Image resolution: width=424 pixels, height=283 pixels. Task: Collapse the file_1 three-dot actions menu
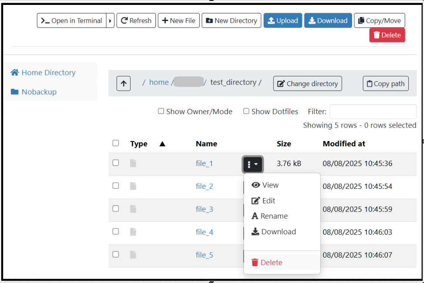tap(252, 164)
